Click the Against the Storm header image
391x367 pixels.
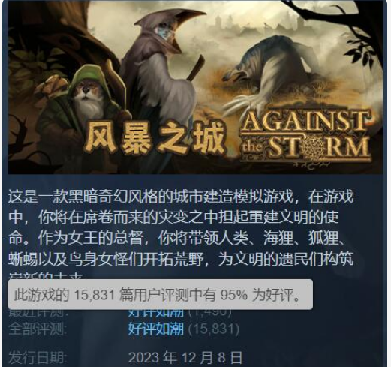[195, 87]
